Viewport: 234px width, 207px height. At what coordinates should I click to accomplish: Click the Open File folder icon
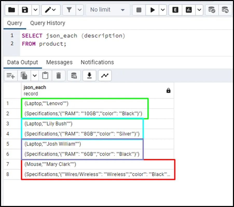12,10
